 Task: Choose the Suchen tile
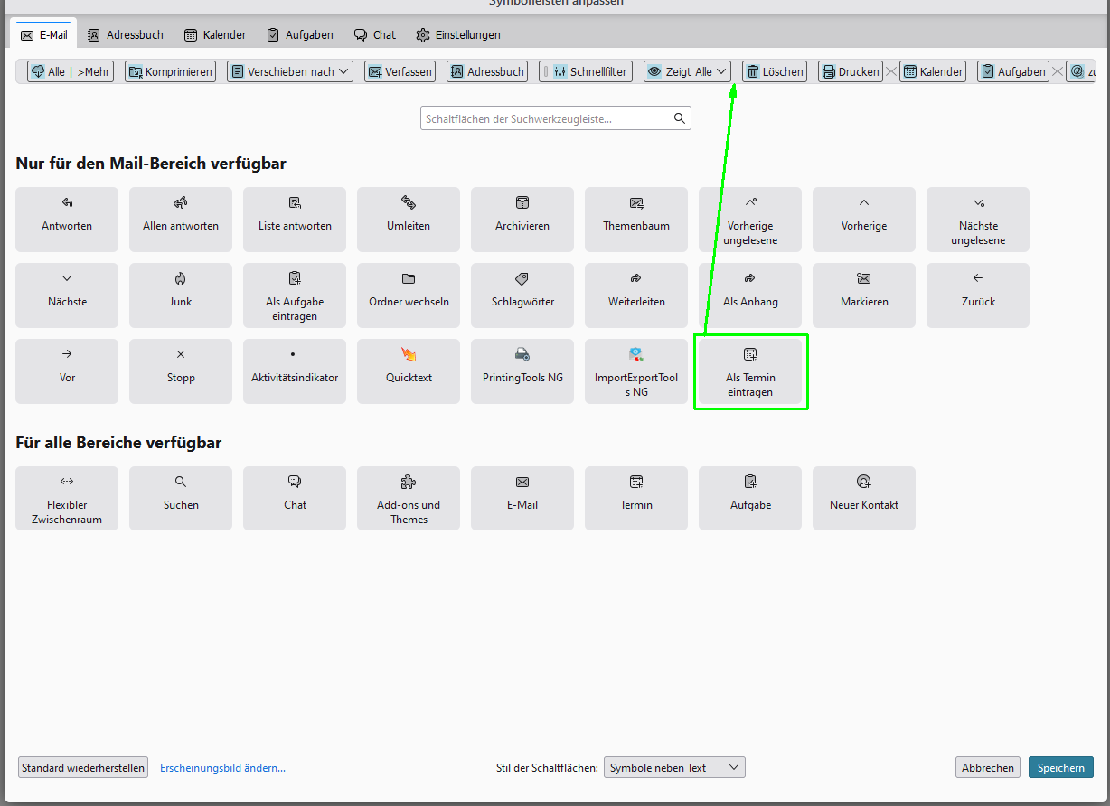(x=181, y=498)
